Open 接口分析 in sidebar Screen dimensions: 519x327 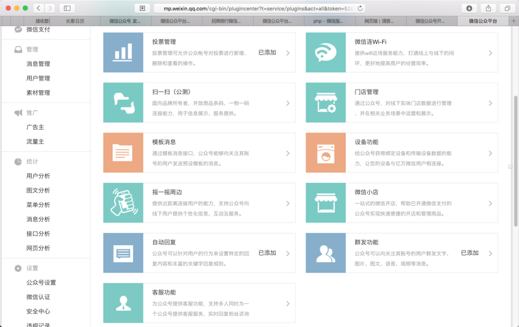tap(38, 234)
